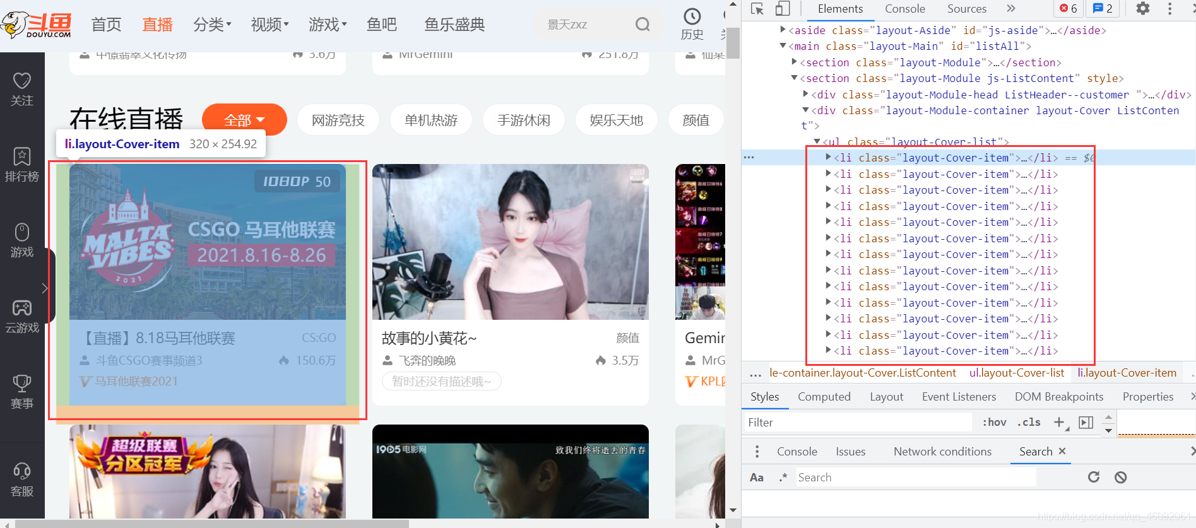Open the drawer kebab menu beside Console

point(757,452)
